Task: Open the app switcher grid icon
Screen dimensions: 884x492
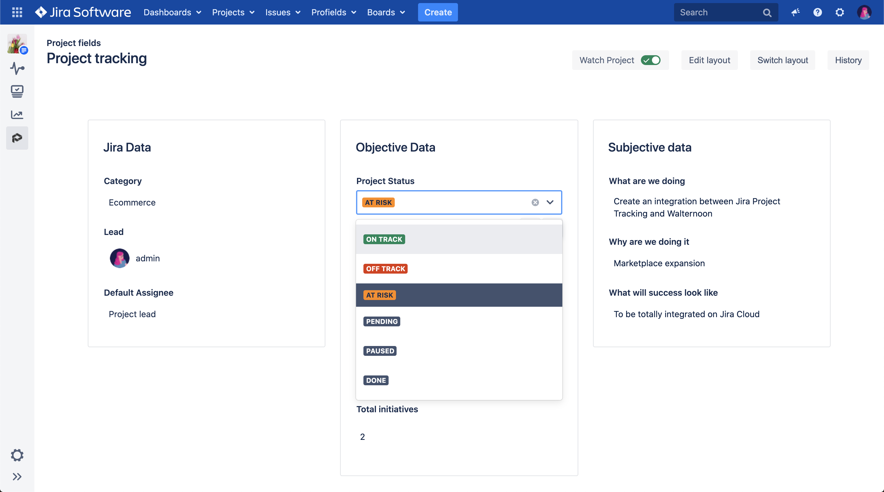Action: click(x=17, y=12)
